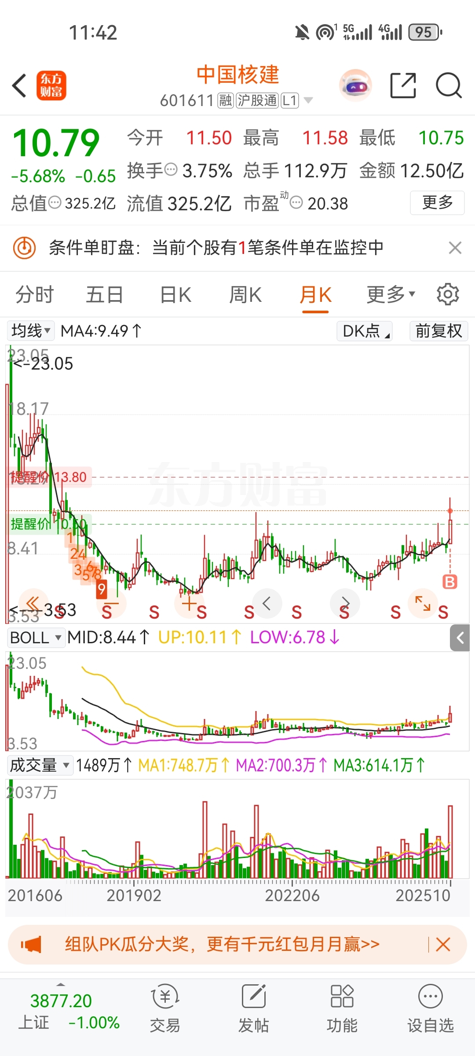Tap the 条件单盯盘 clock icon
475x1056 pixels.
tap(24, 248)
